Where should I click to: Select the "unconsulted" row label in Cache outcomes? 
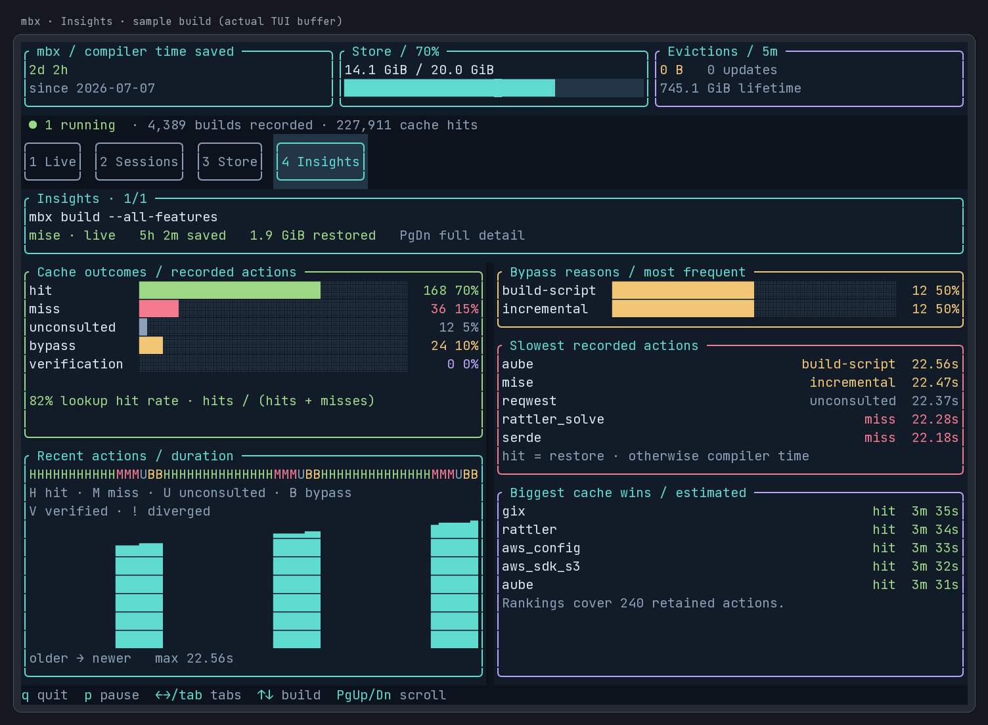tap(72, 327)
